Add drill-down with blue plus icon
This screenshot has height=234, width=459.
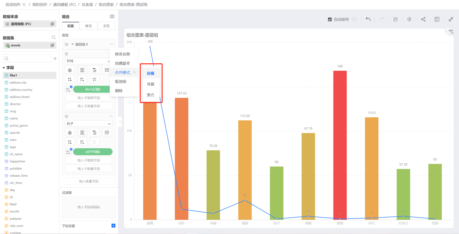113,226
